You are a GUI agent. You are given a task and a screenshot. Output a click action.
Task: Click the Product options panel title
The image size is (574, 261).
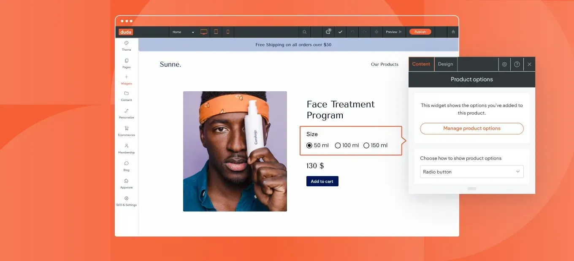[472, 79]
